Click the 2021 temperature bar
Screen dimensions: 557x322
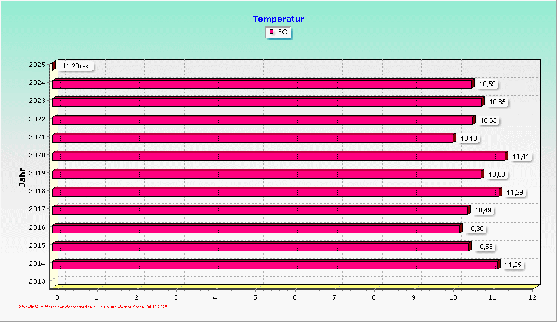point(252,139)
